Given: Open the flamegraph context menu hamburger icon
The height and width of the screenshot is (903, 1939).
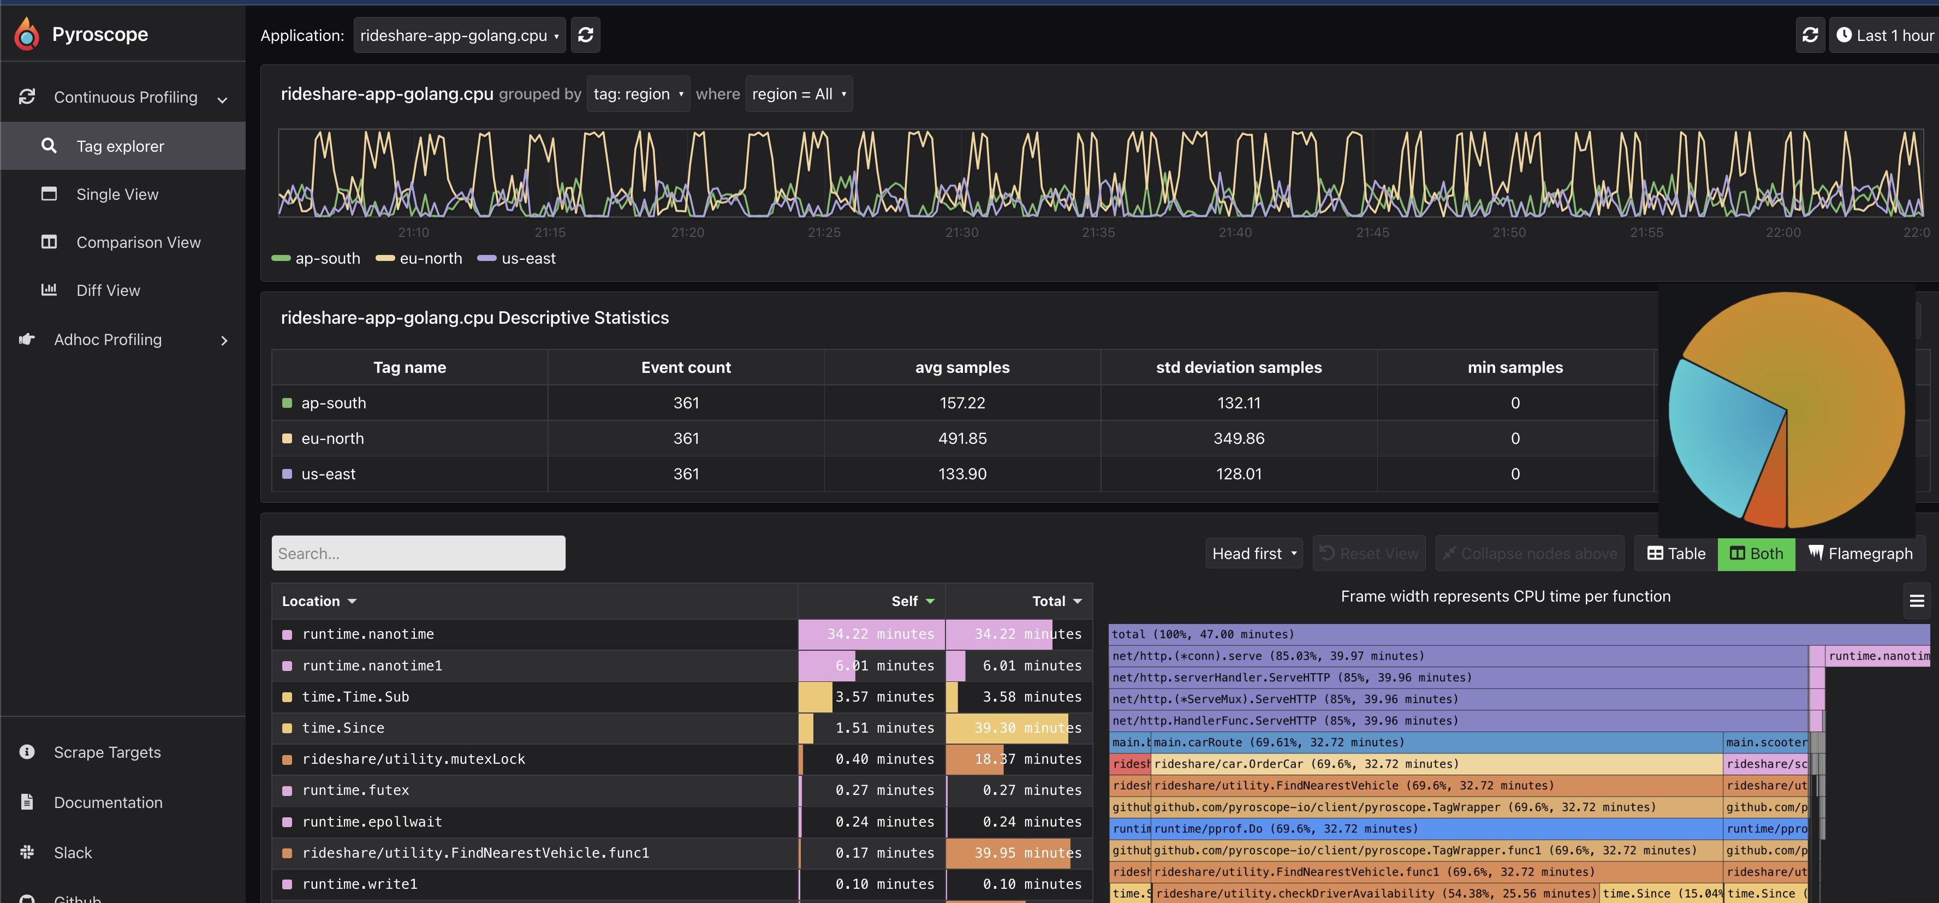Looking at the screenshot, I should (x=1917, y=601).
